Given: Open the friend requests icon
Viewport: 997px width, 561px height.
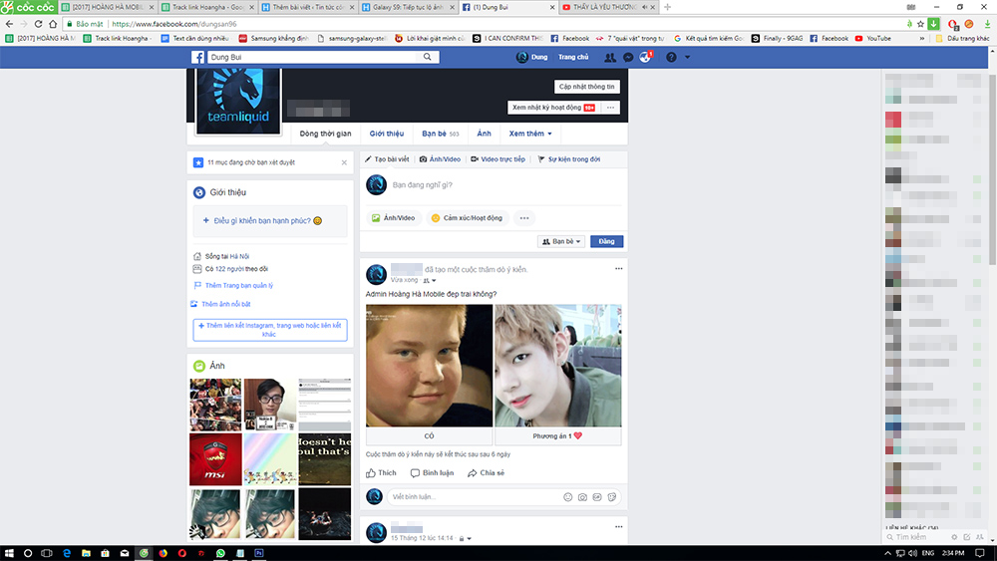Looking at the screenshot, I should 610,57.
